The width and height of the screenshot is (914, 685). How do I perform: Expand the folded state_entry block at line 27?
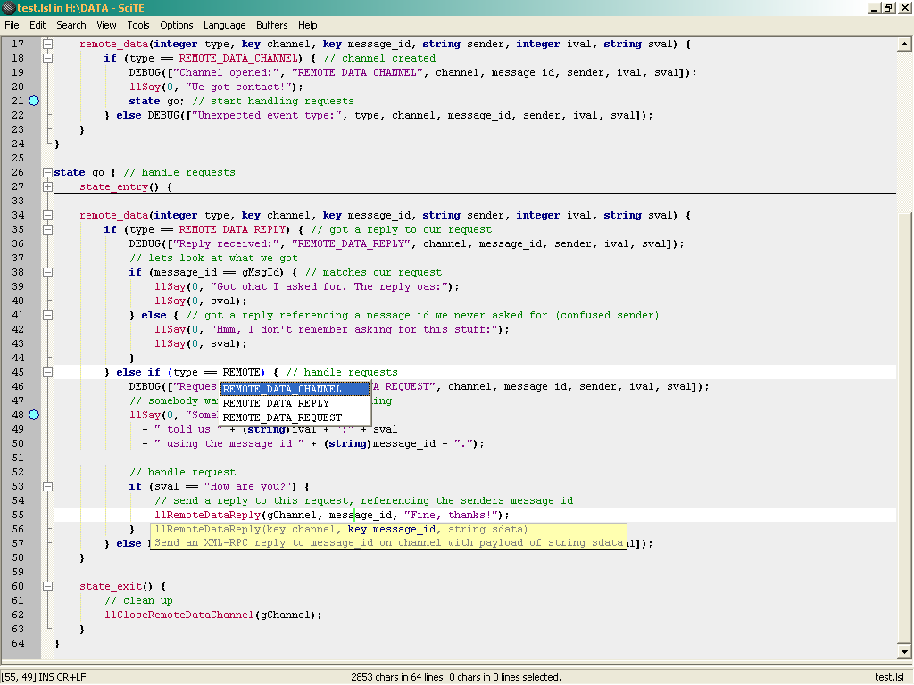[48, 187]
